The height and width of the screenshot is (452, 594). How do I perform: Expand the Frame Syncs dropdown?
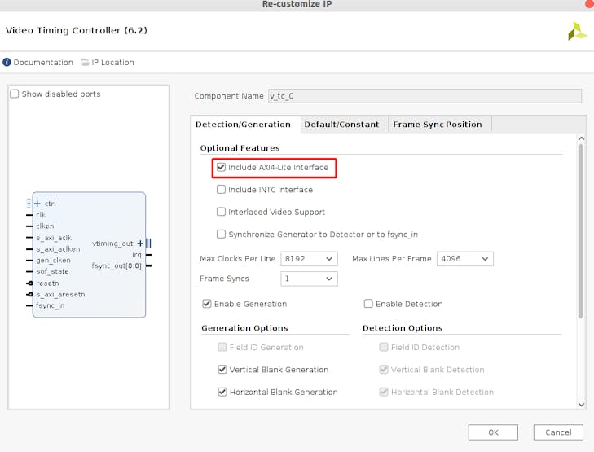(309, 279)
